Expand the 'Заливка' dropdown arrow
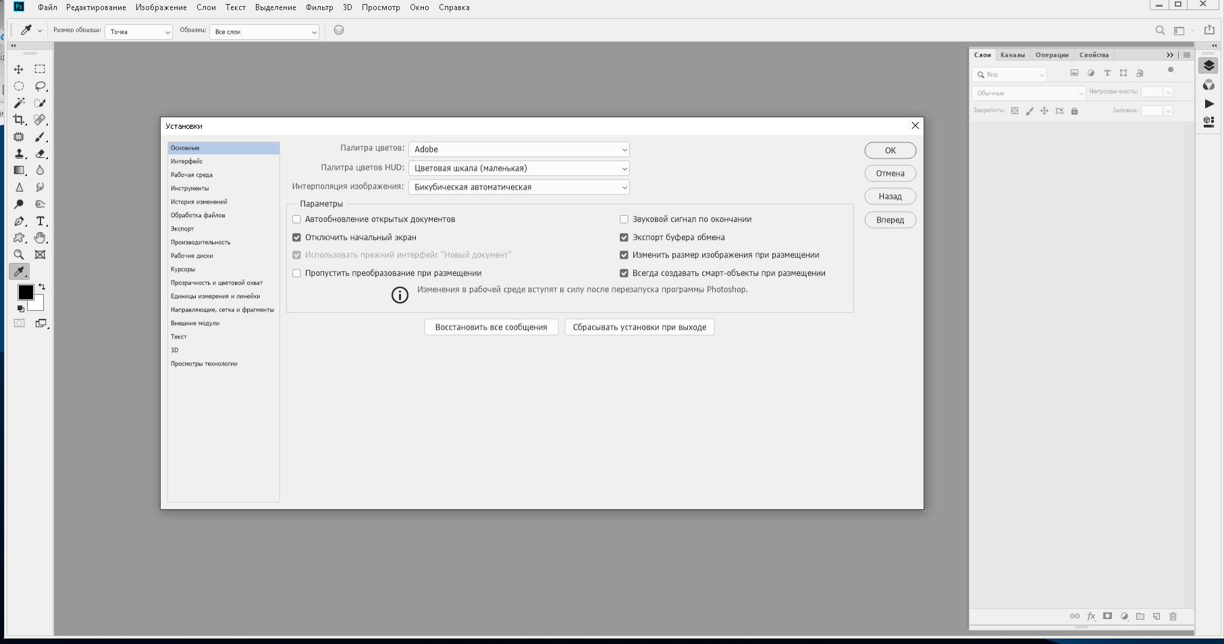The width and height of the screenshot is (1224, 644). pyautogui.click(x=1168, y=111)
